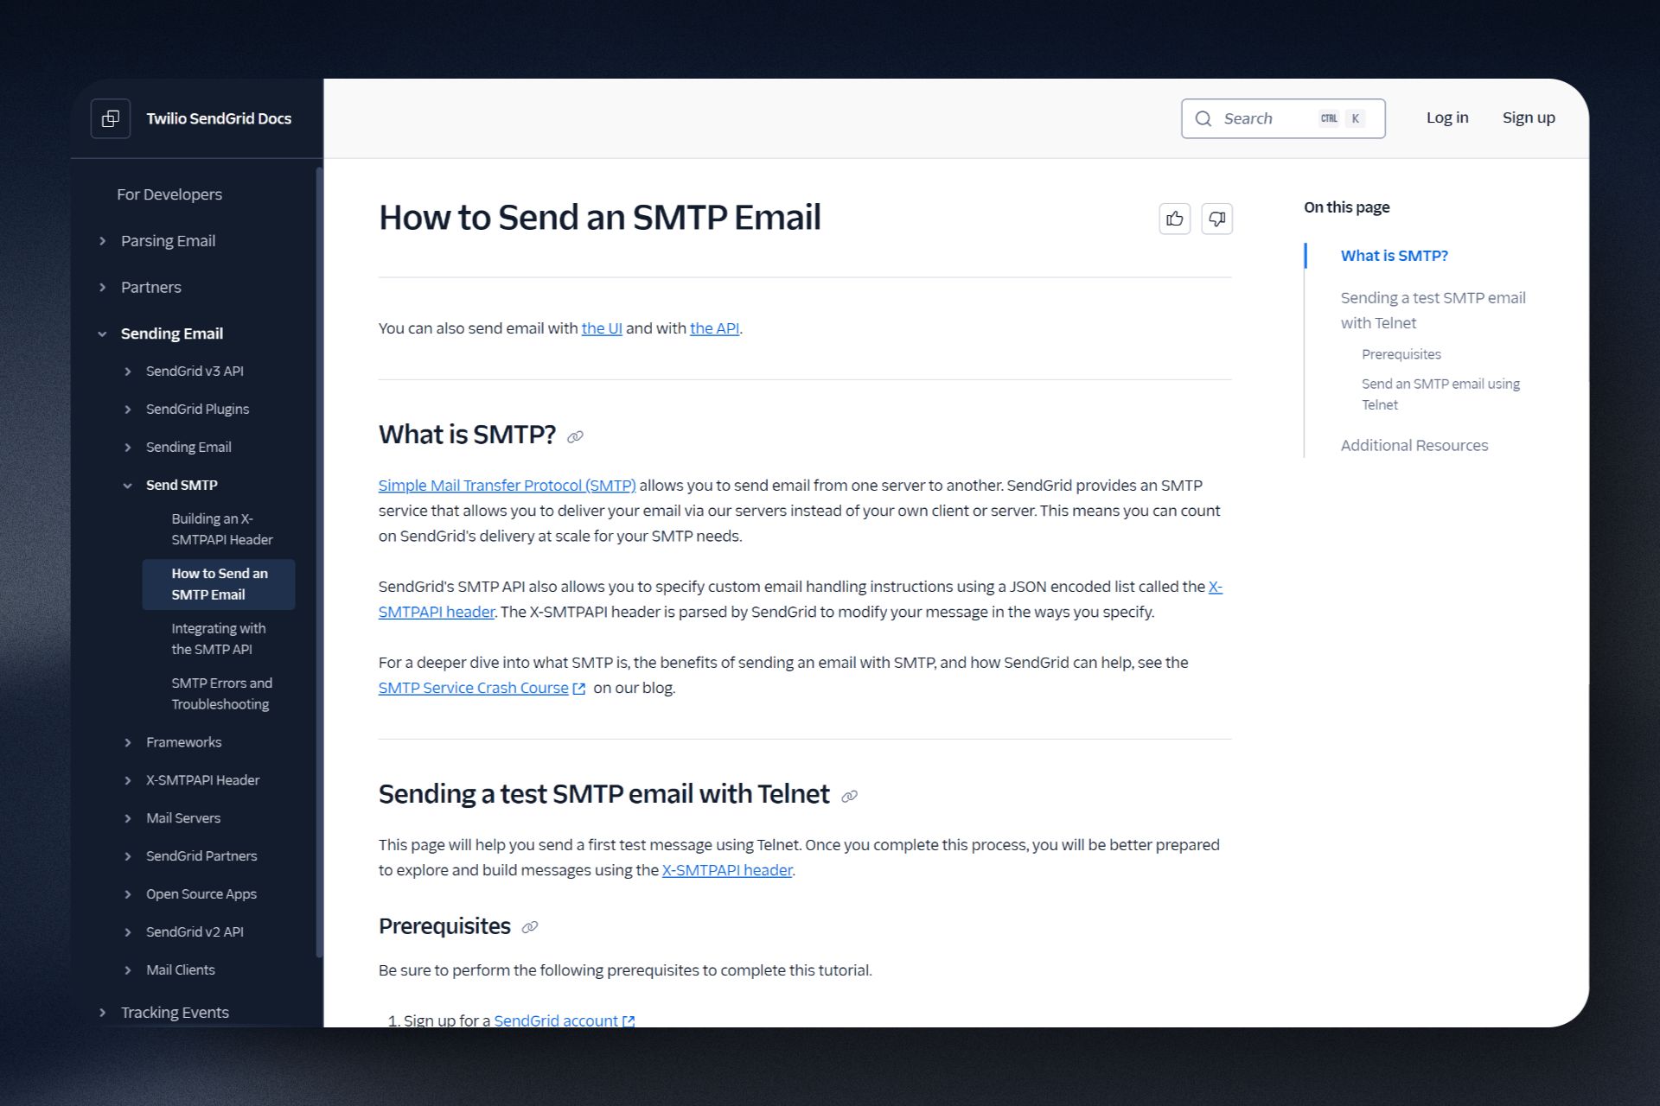The height and width of the screenshot is (1106, 1660).
Task: Open SendGrid Plugins sidebar item
Action: tap(197, 410)
